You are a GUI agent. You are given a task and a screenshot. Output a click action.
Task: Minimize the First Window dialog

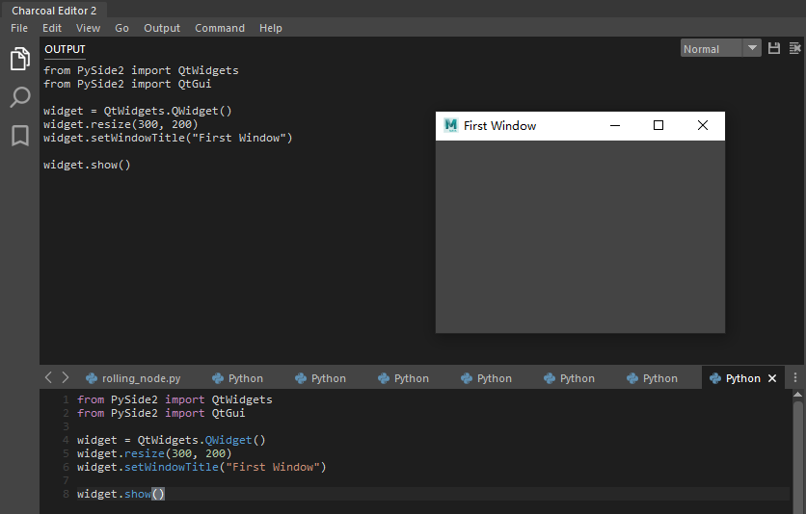coord(615,126)
